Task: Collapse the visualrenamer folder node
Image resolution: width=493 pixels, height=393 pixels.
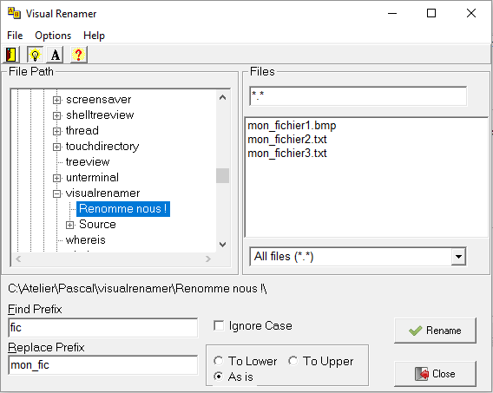Action: point(56,193)
